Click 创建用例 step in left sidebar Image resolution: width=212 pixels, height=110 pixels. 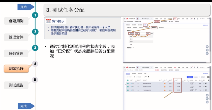click(16, 21)
